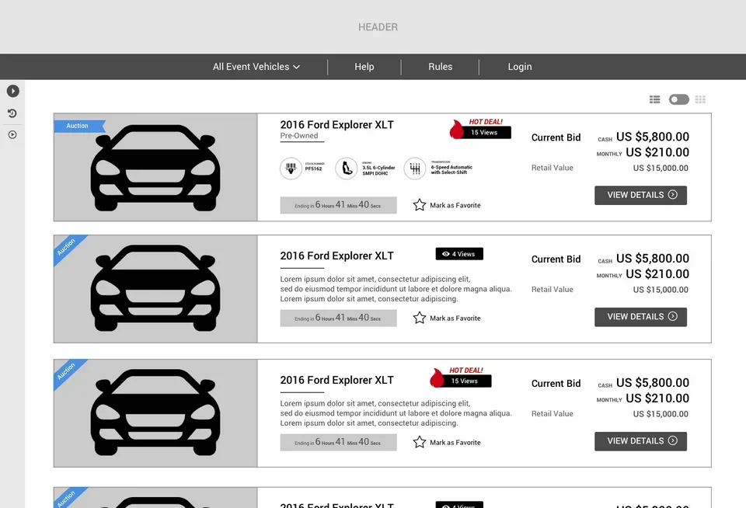This screenshot has width=746, height=508.
Task: Click cash price US $5,800.00 in first listing
Action: [x=652, y=137]
